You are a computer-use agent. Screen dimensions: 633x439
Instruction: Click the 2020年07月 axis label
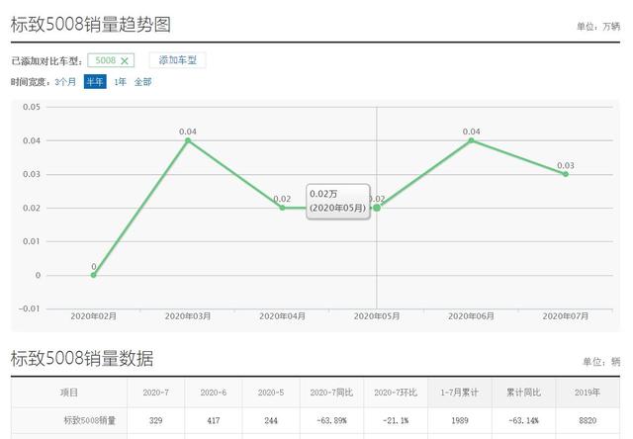click(566, 316)
